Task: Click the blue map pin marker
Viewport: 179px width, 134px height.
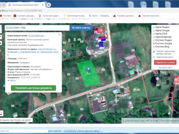Action: click(88, 70)
